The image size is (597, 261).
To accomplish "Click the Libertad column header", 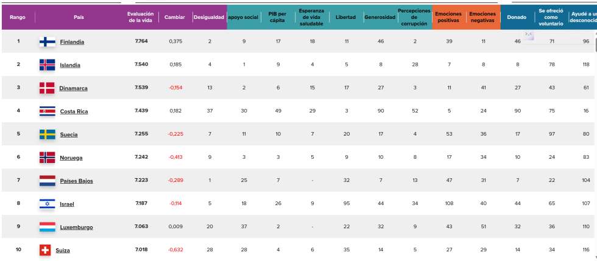I will tap(346, 17).
